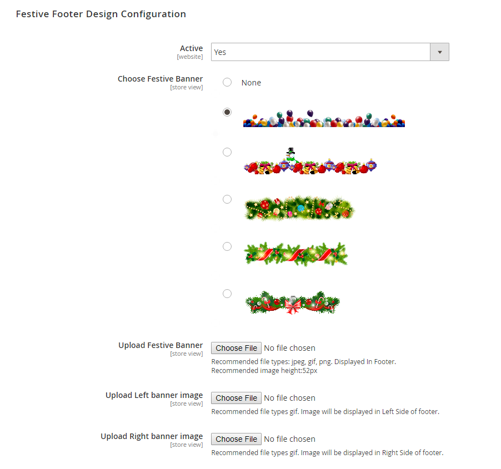Viewport: 501px width, 469px height.
Task: Choose the red bow garland radio button
Action: point(227,294)
